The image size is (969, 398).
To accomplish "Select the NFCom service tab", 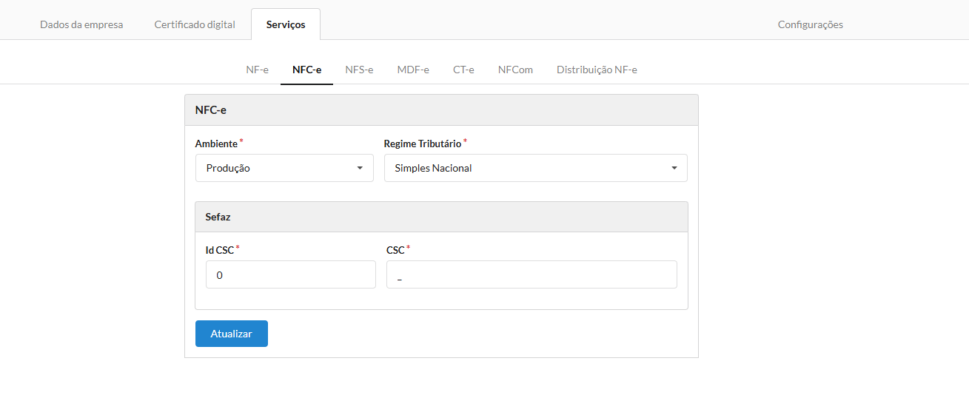I will 515,70.
